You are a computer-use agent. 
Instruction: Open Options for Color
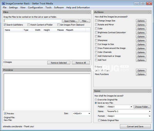141,29
